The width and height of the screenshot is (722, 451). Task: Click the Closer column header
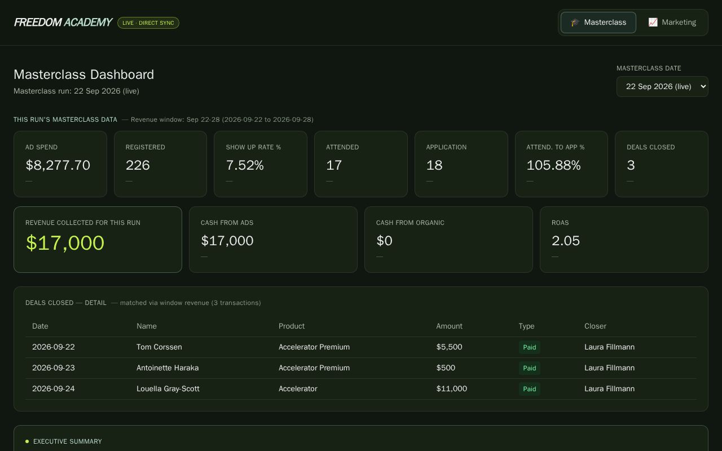coord(596,326)
